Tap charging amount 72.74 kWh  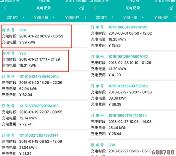coord(28,118)
